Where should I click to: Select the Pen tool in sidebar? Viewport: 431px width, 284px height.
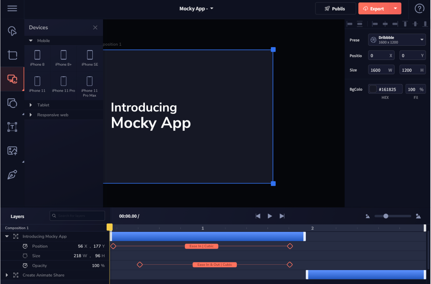tap(12, 175)
